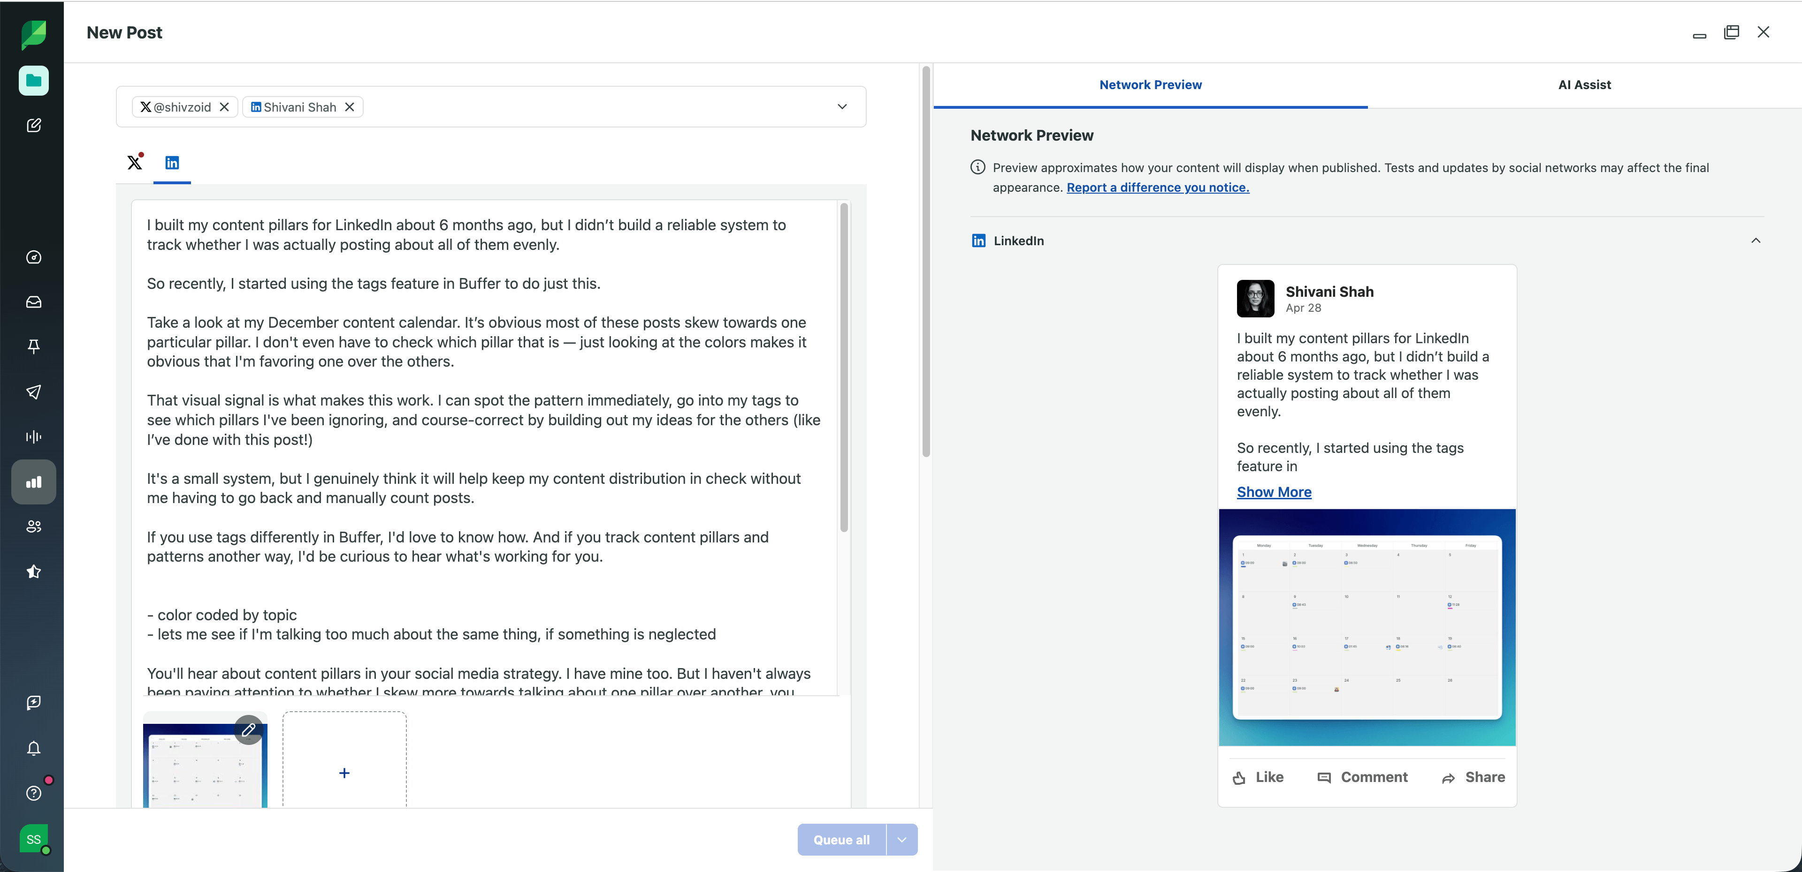Click the New Post title text
The height and width of the screenshot is (872, 1802).
click(124, 33)
